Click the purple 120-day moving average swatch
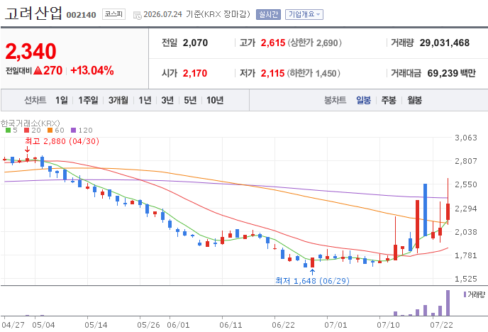Screen dimensions: 488x332 (x=74, y=130)
